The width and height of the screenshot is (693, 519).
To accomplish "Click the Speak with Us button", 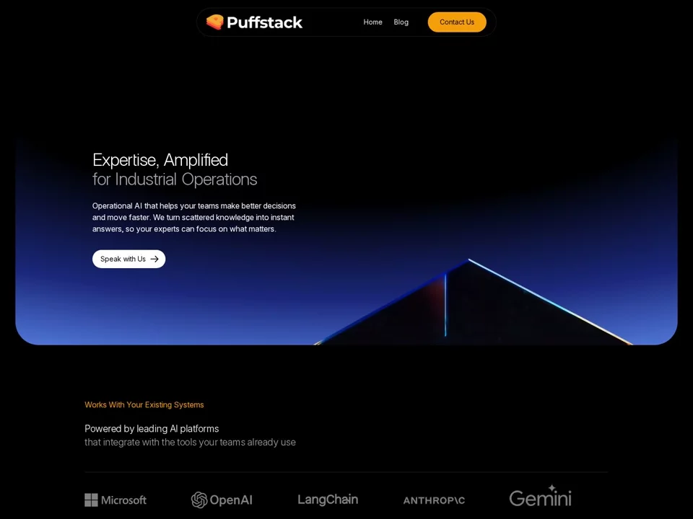I will tap(128, 259).
